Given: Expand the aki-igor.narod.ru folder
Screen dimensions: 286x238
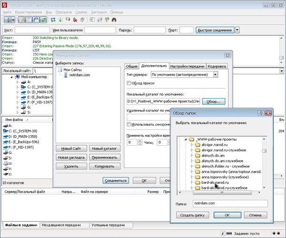Looking at the screenshot, I should click(192, 145).
